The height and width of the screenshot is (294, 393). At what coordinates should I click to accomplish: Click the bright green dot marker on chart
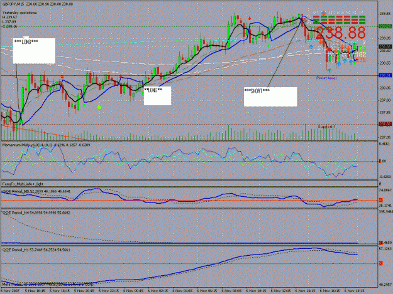point(99,107)
